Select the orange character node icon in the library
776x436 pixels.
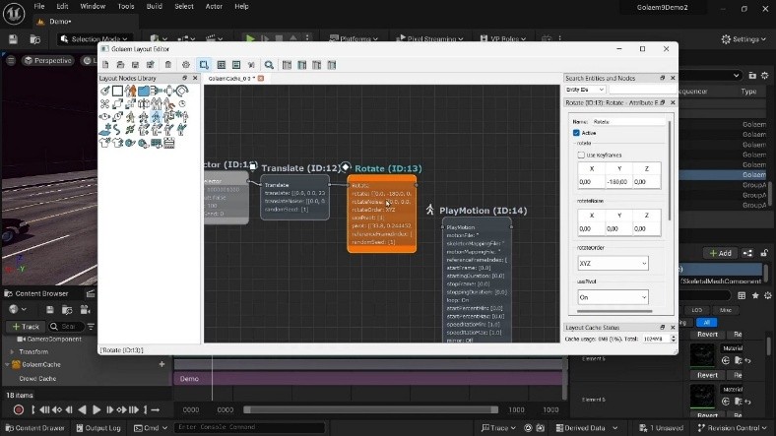point(131,91)
